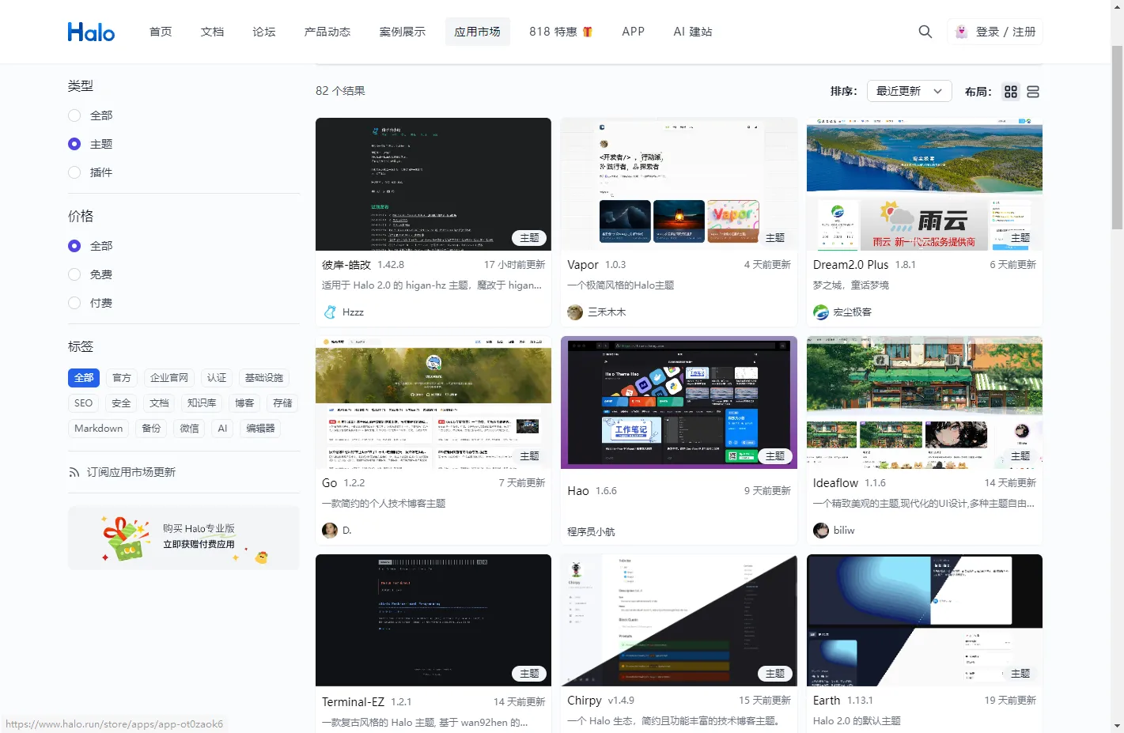1124x733 pixels.
Task: Filter by 企业官网 tag
Action: click(169, 378)
